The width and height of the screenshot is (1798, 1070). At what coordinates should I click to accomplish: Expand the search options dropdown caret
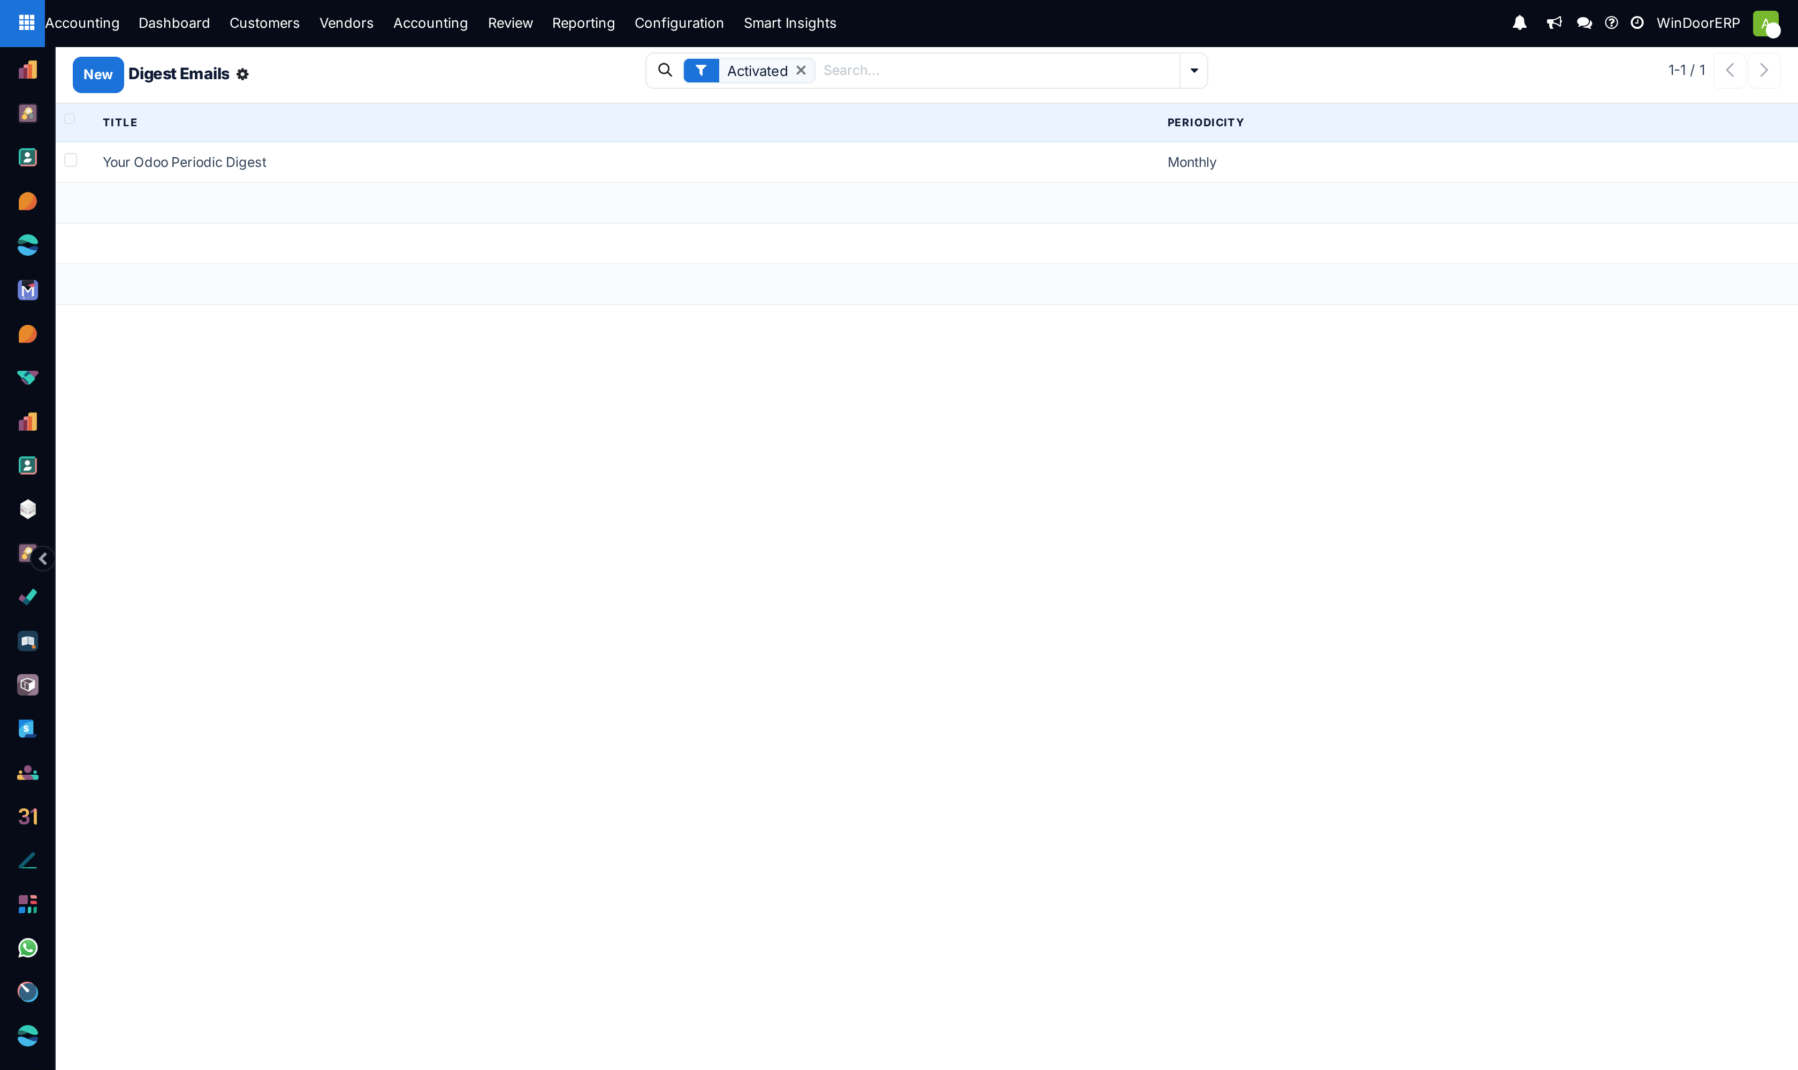click(x=1194, y=71)
